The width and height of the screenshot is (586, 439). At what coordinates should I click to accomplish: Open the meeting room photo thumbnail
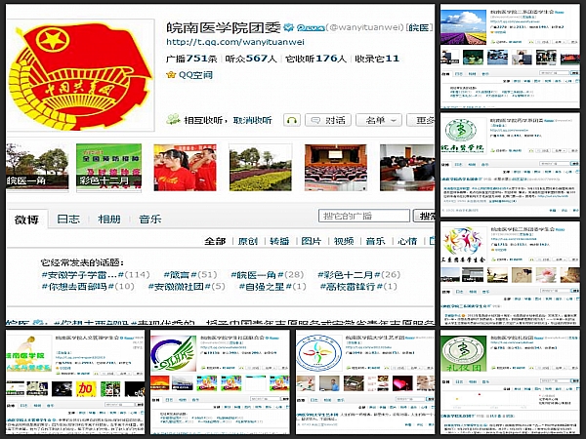click(x=407, y=167)
